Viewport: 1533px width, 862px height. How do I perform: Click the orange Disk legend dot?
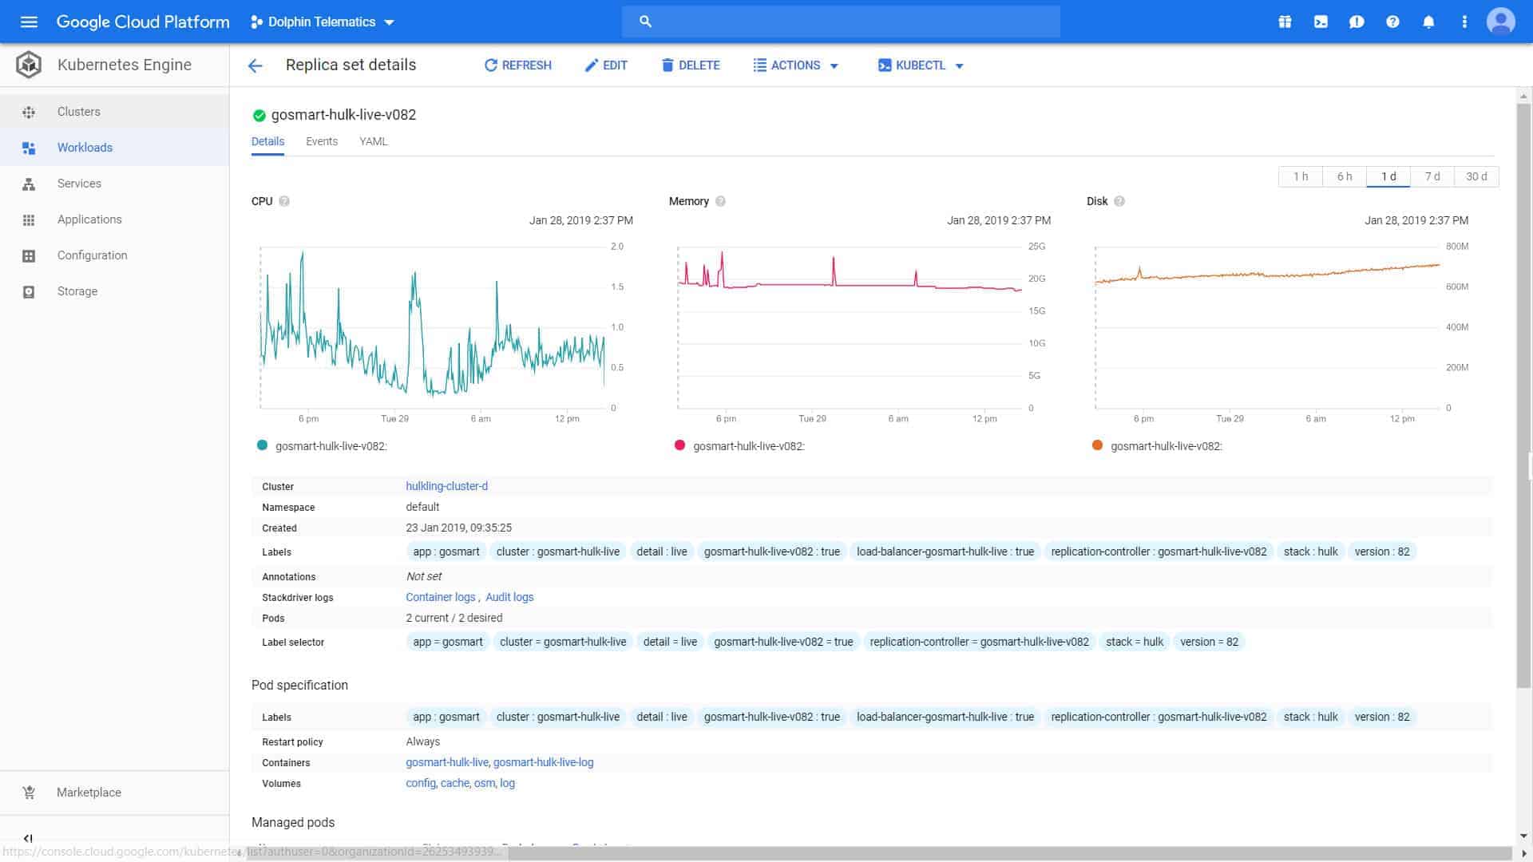click(1097, 445)
